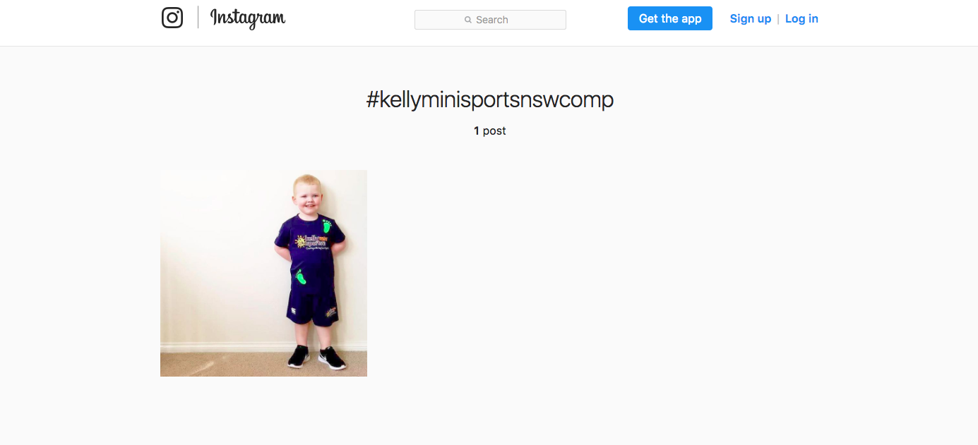Click the magnifying glass search icon

click(x=468, y=20)
